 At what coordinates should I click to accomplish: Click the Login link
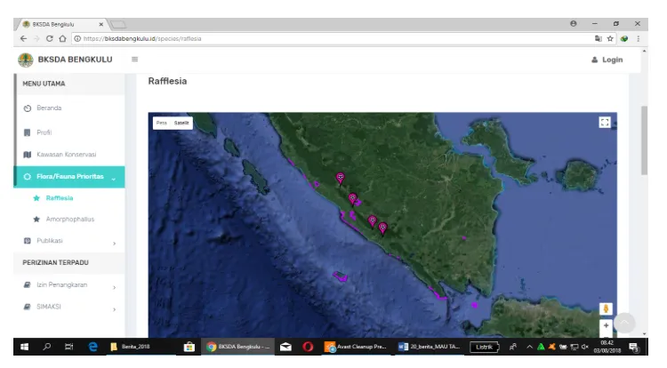pos(607,60)
